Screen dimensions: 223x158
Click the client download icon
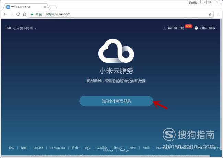[x=164, y=28]
